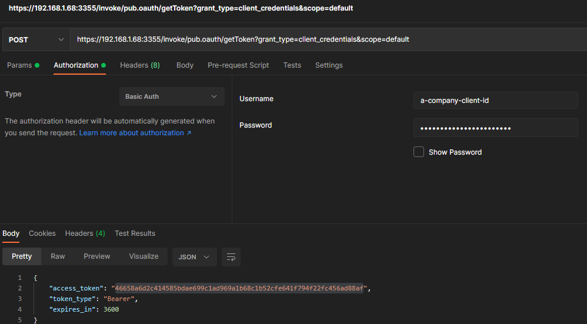Focus the Password input field
Viewport: 587px width, 324px height.
(495, 128)
